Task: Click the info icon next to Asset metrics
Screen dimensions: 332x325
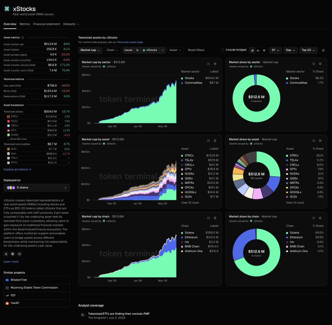Action: (x=22, y=38)
